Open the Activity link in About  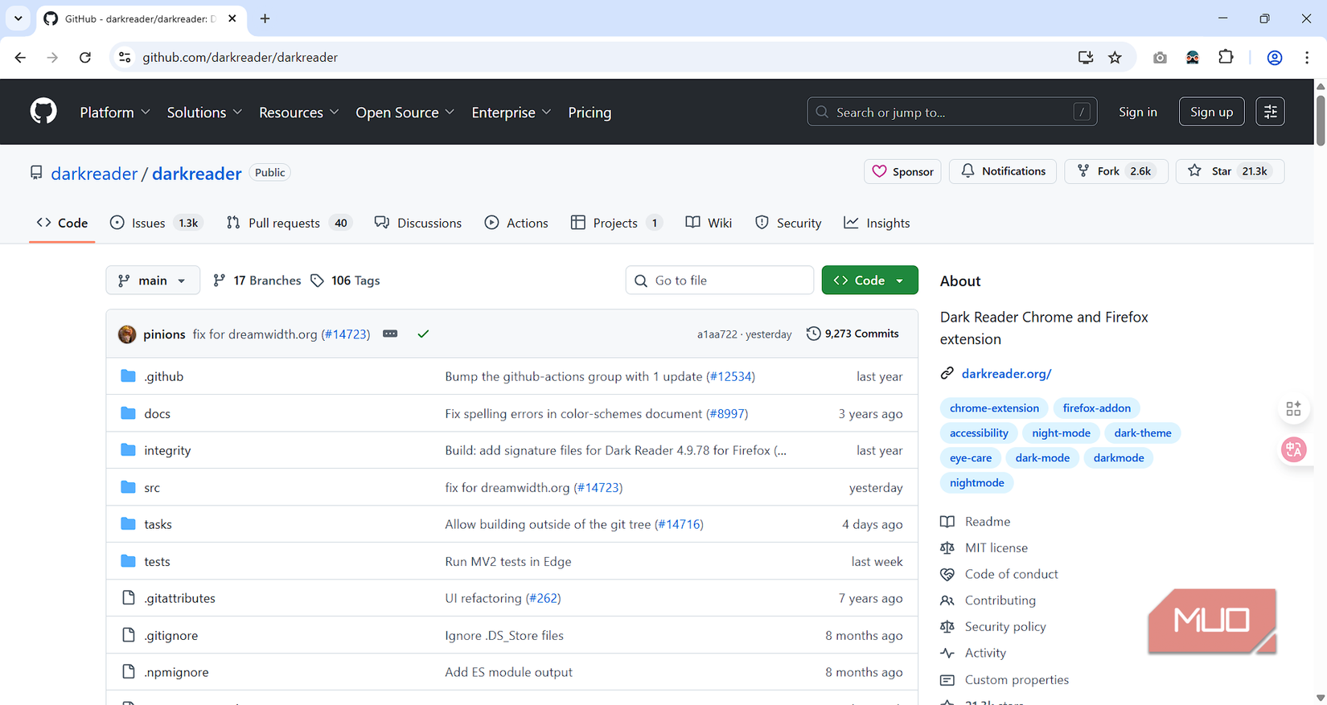tap(985, 654)
